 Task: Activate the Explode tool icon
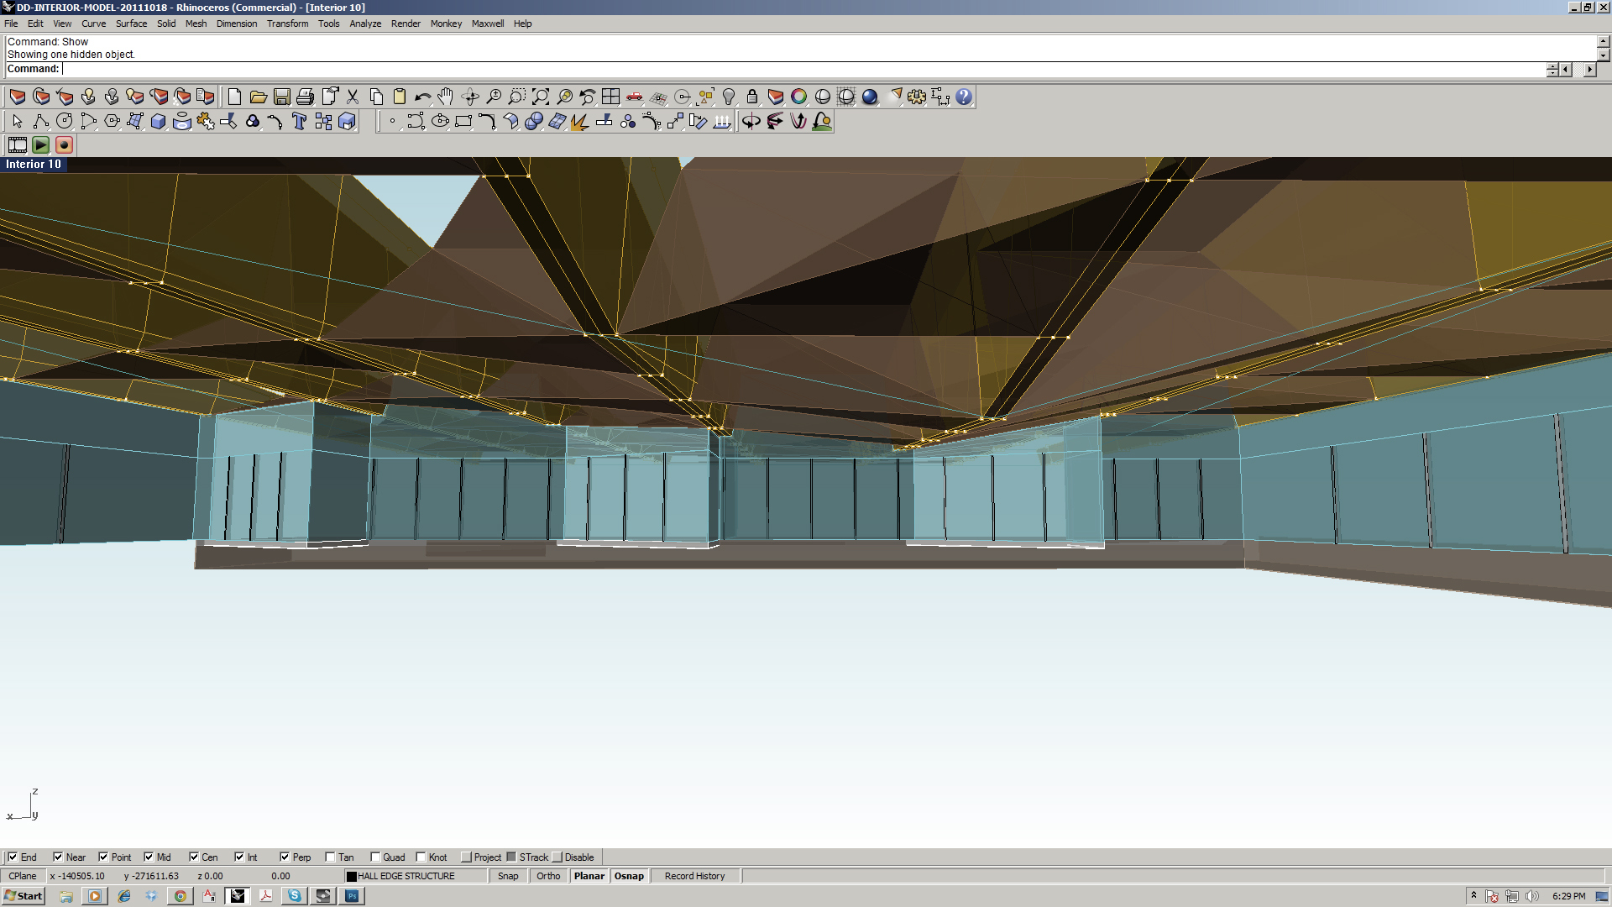[580, 122]
